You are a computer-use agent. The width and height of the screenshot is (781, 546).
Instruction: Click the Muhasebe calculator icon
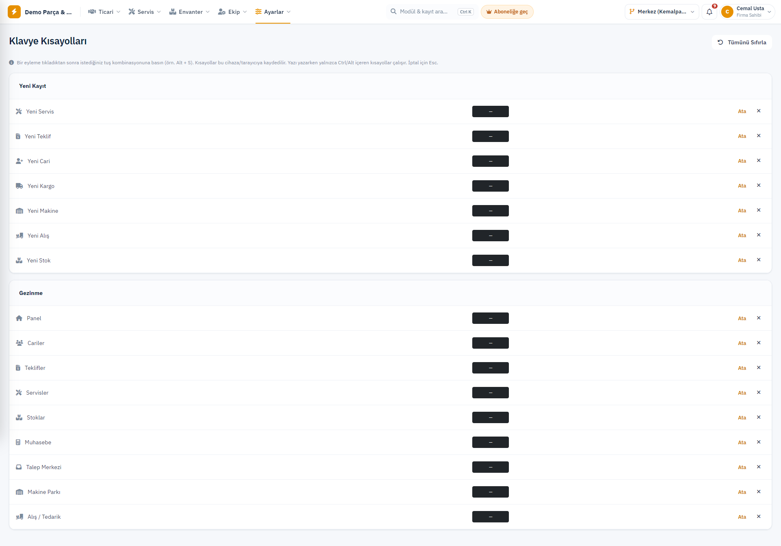coord(18,442)
